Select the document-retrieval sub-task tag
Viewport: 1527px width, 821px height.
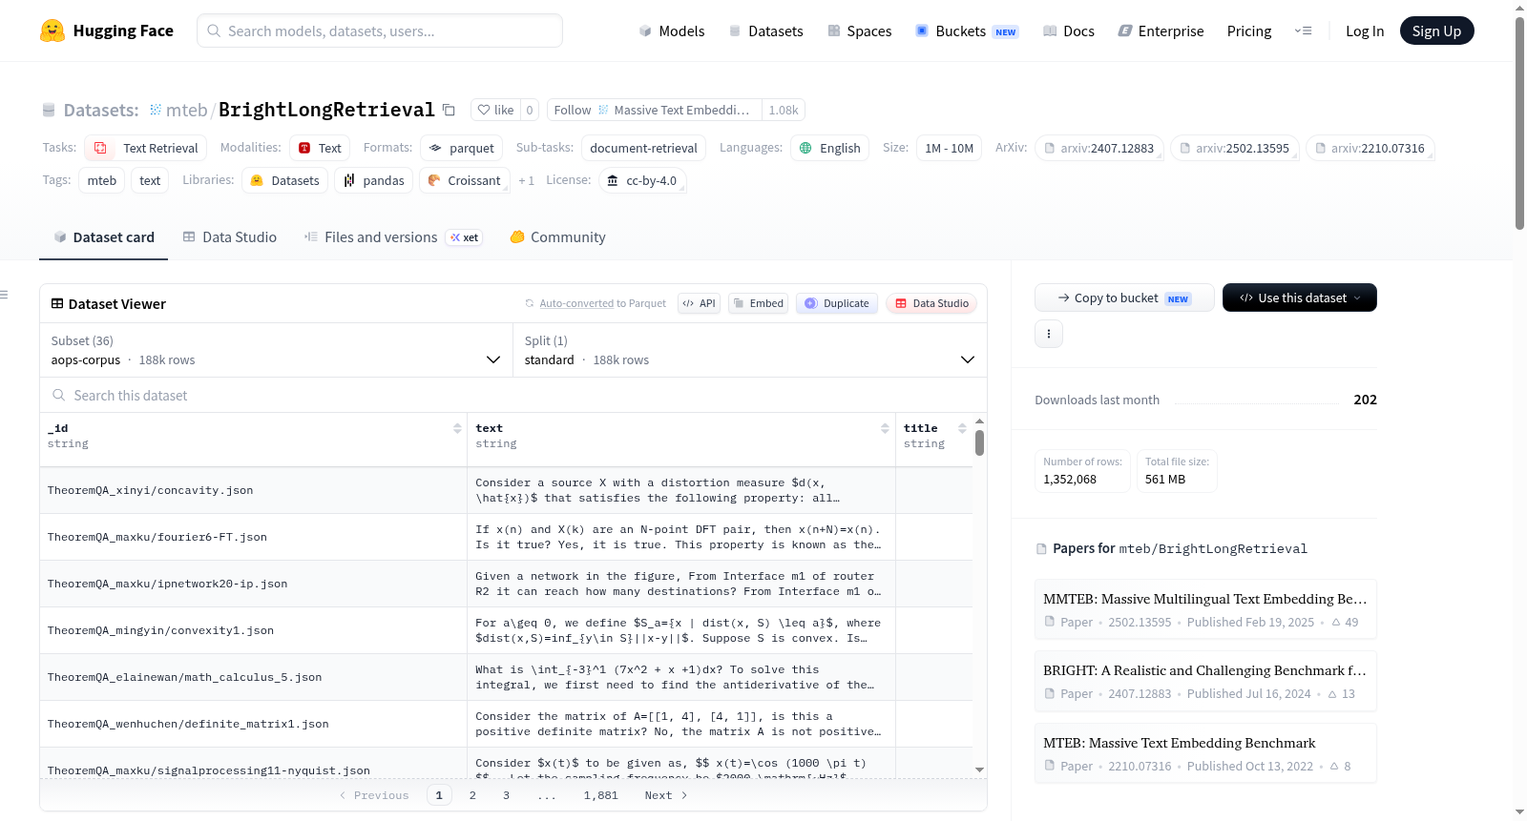pos(643,148)
